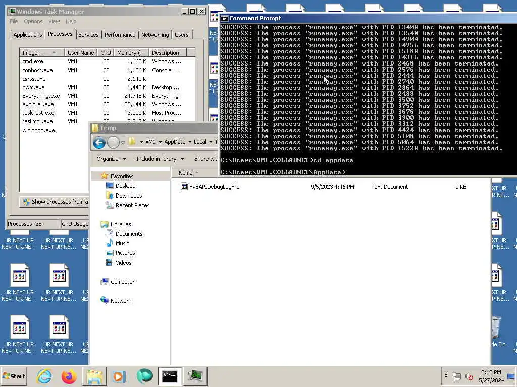Switch to the Performance tab

(x=120, y=35)
